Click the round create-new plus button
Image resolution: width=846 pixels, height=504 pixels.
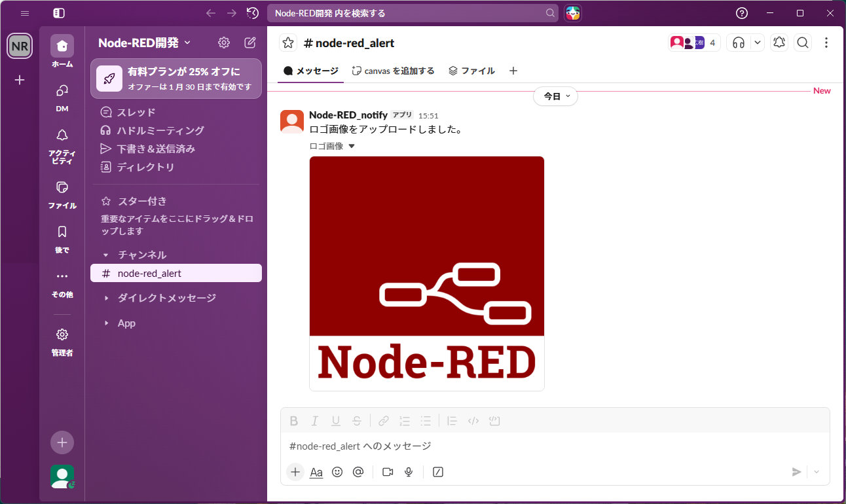click(62, 442)
